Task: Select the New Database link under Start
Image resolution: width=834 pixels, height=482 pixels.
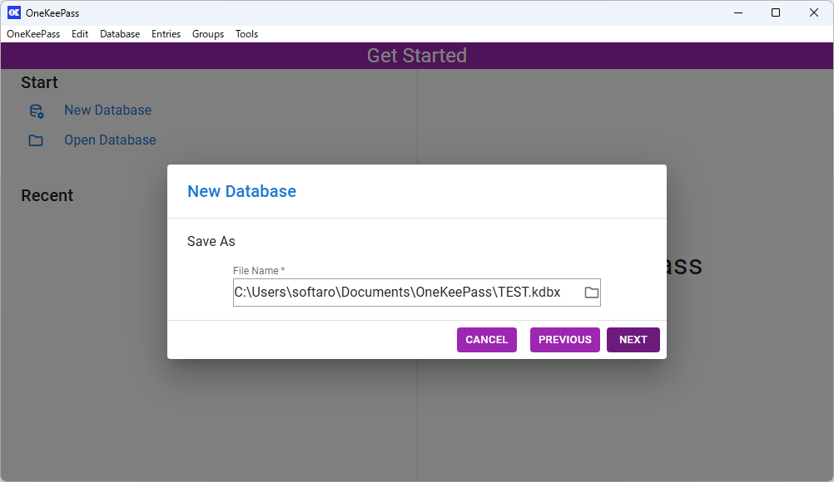Action: pos(107,111)
